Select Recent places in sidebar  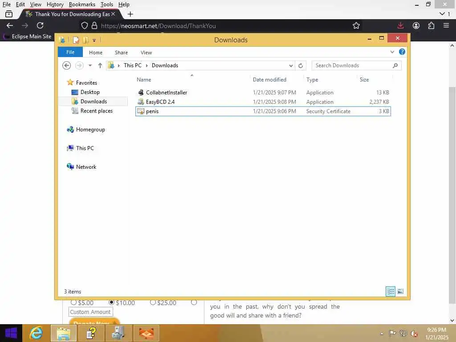(96, 111)
